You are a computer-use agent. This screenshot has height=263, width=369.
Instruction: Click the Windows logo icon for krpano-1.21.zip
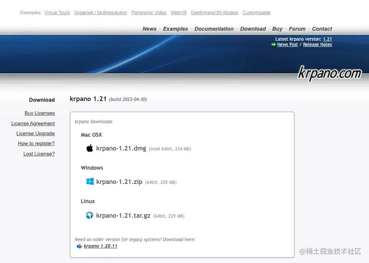pyautogui.click(x=90, y=181)
